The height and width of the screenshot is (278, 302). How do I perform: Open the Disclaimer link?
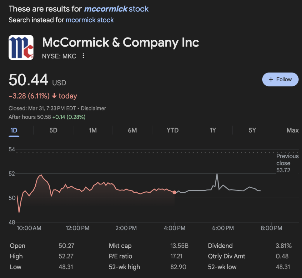[x=93, y=109]
